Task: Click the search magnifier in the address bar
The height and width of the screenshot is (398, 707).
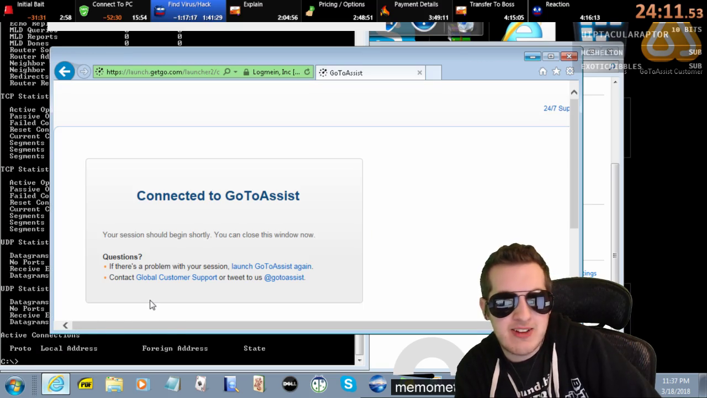Action: (x=227, y=72)
